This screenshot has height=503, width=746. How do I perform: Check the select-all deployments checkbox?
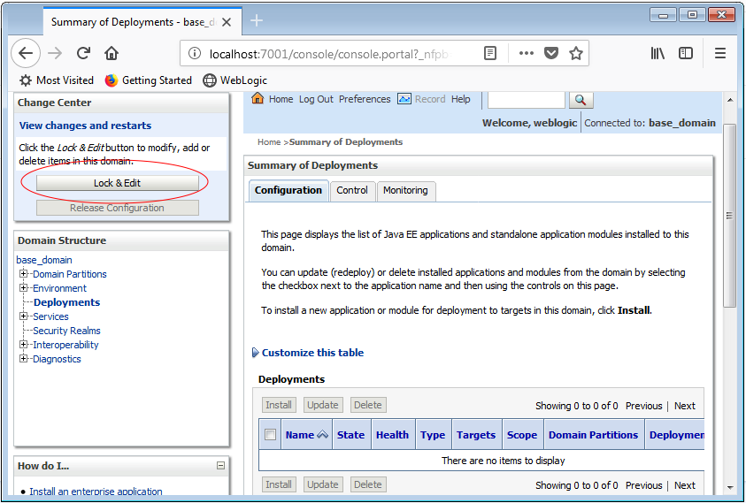coord(270,435)
